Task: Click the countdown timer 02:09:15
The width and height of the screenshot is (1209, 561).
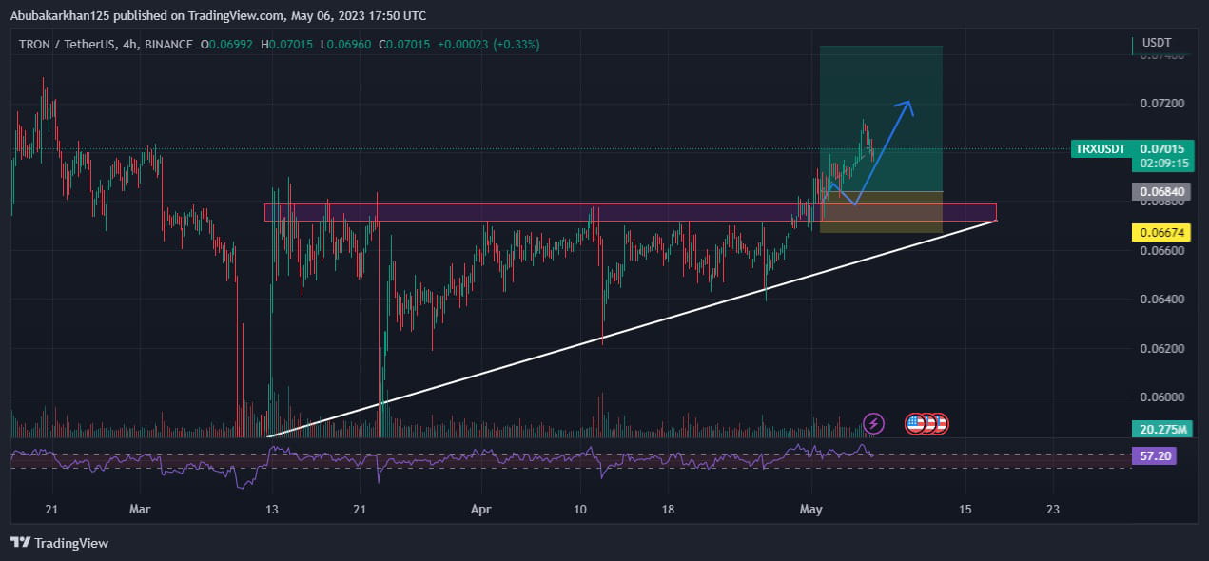Action: coord(1162,163)
